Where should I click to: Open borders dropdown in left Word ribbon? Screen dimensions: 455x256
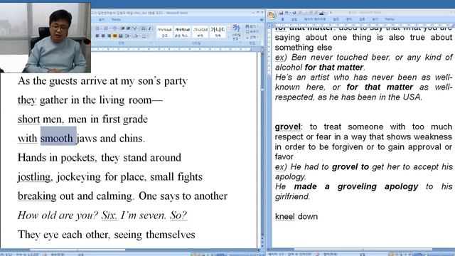tap(145, 36)
